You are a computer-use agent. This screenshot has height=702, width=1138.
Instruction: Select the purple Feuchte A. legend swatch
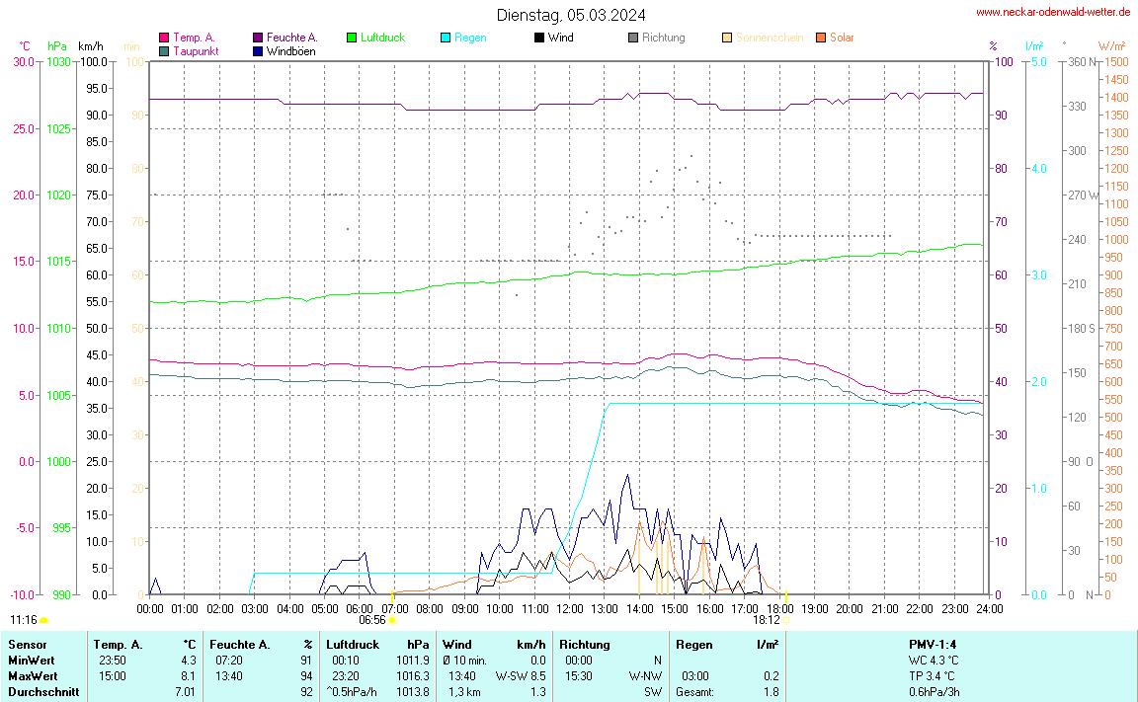258,38
